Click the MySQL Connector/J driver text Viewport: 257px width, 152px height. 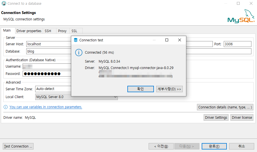(136, 68)
